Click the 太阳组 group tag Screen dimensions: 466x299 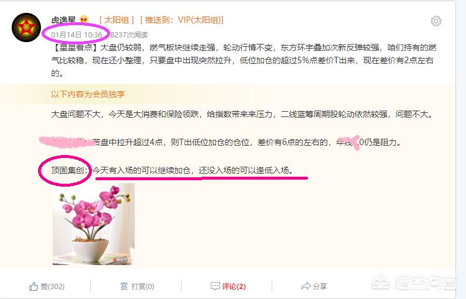(x=117, y=20)
